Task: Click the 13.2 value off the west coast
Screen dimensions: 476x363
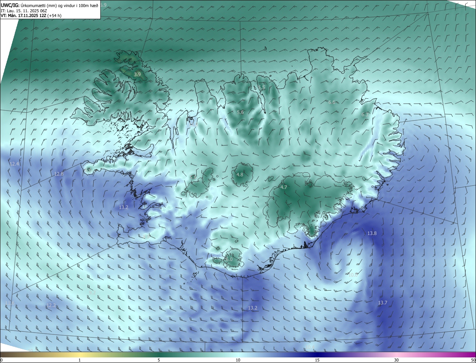Action: coord(123,207)
